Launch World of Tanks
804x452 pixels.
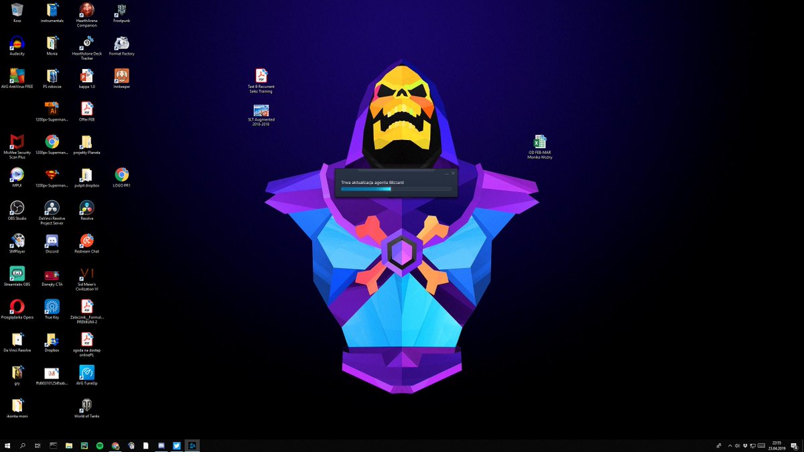(x=86, y=406)
